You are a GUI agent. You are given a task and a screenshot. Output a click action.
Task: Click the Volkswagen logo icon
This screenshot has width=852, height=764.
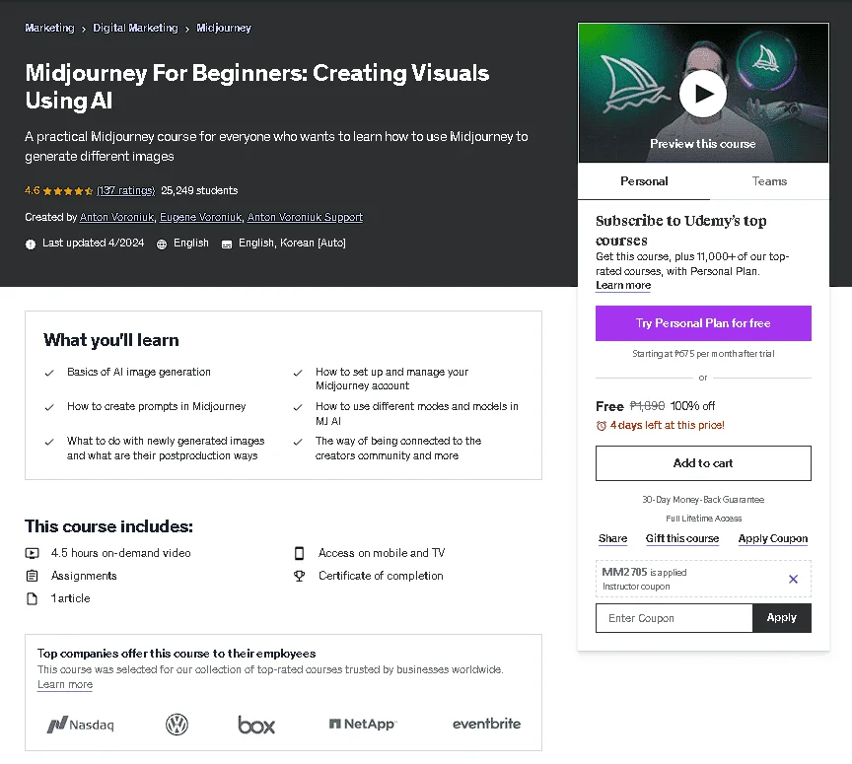(177, 724)
